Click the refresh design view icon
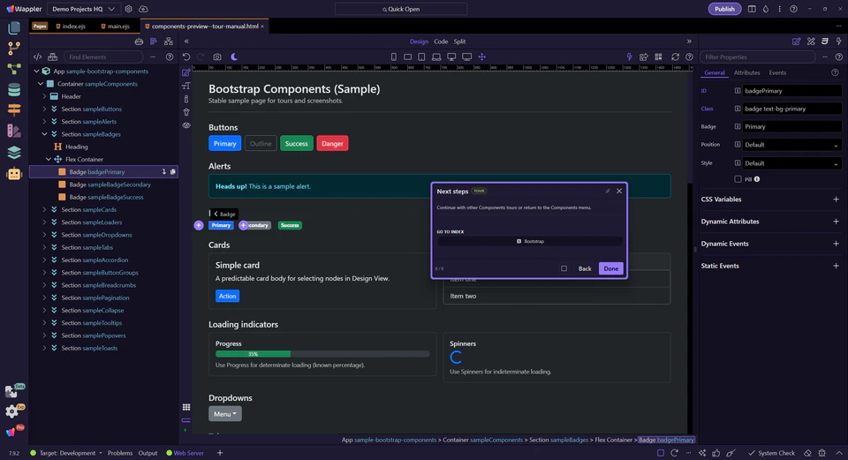The height and width of the screenshot is (460, 848). pos(675,57)
